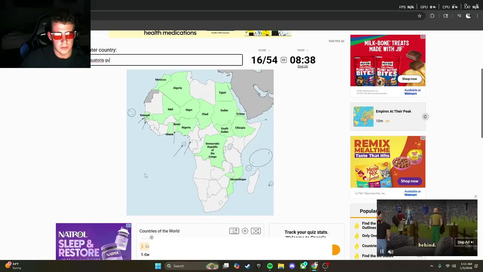The width and height of the screenshot is (483, 272).
Task: Open AdChoices icon on Meow Mix ad
Action: 423,138
